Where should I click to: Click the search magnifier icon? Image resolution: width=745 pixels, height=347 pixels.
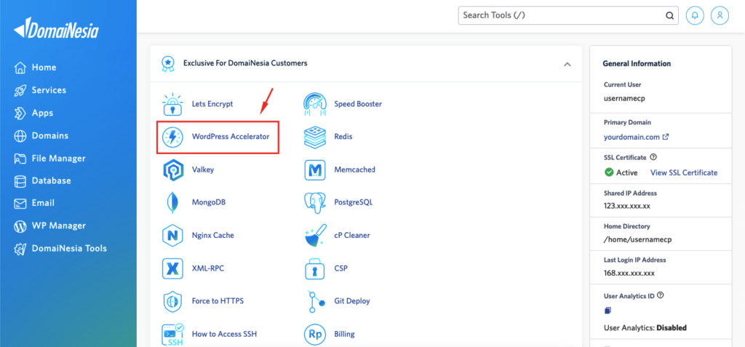pyautogui.click(x=669, y=15)
